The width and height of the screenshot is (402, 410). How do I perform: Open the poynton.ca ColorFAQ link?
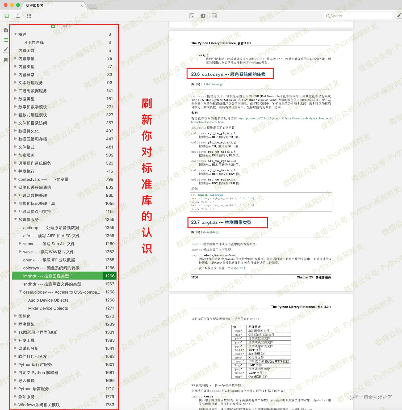pos(259,119)
